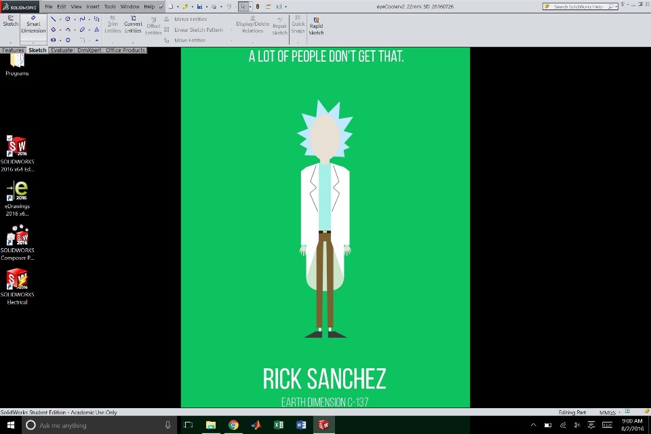The width and height of the screenshot is (651, 434).
Task: Switch to the DimXpert tab
Action: (x=90, y=50)
